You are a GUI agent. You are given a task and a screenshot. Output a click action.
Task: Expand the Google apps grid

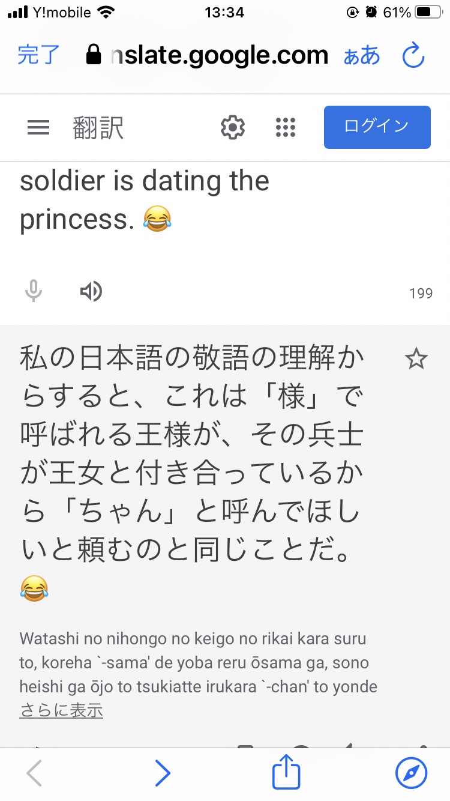286,127
